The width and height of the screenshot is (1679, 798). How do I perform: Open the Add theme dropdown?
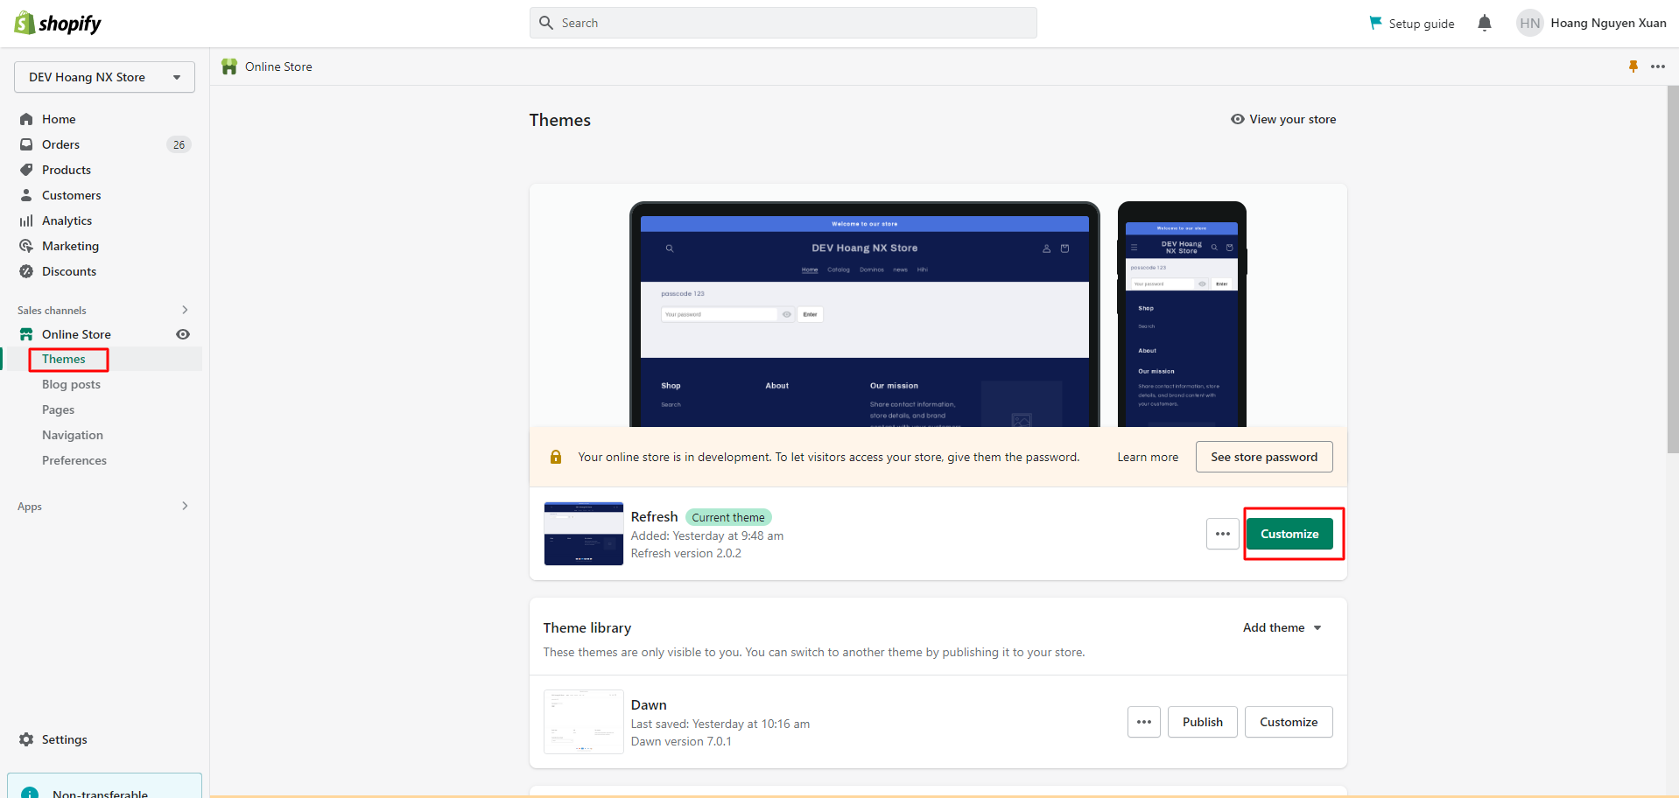1282,627
